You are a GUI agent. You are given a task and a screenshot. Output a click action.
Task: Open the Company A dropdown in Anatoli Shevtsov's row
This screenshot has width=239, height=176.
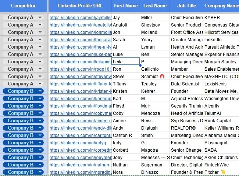click(40, 25)
